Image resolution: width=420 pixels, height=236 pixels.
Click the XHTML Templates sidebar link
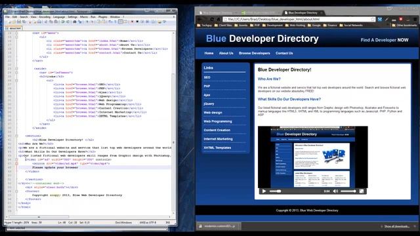click(217, 147)
